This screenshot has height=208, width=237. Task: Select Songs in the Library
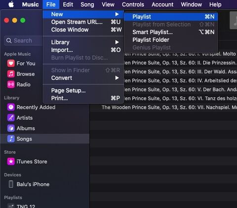(x=45, y=139)
